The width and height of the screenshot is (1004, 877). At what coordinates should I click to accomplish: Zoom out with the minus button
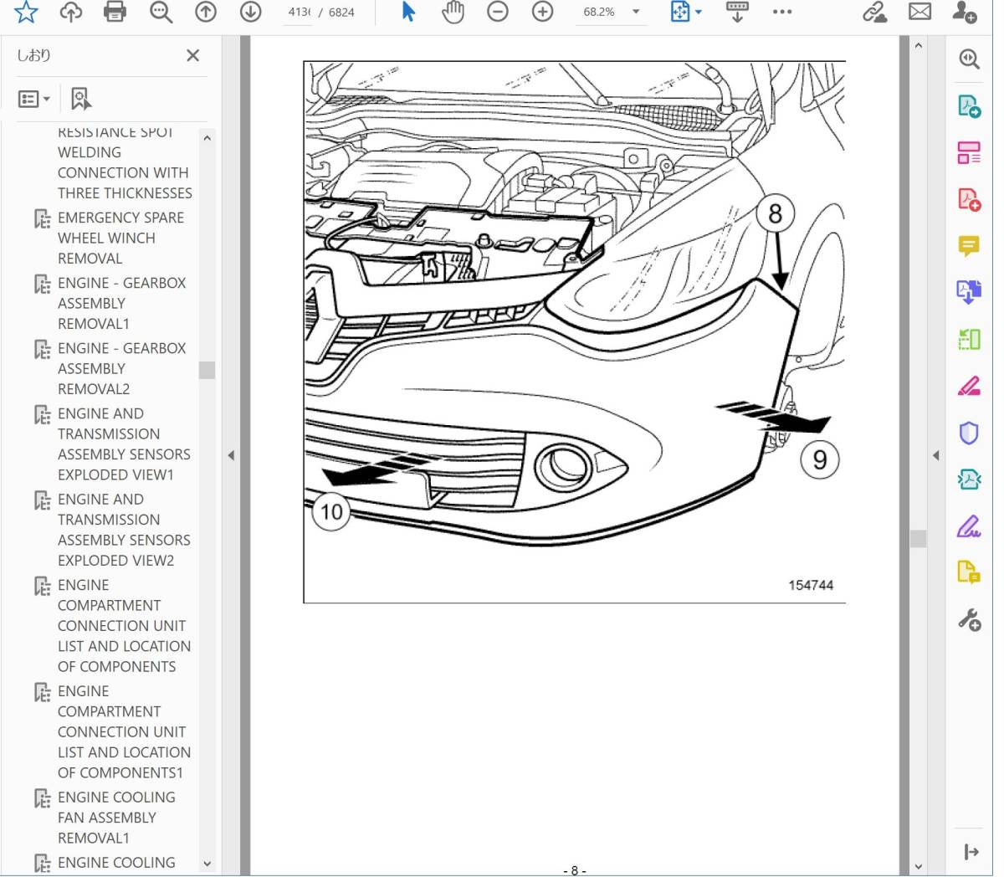pos(498,12)
